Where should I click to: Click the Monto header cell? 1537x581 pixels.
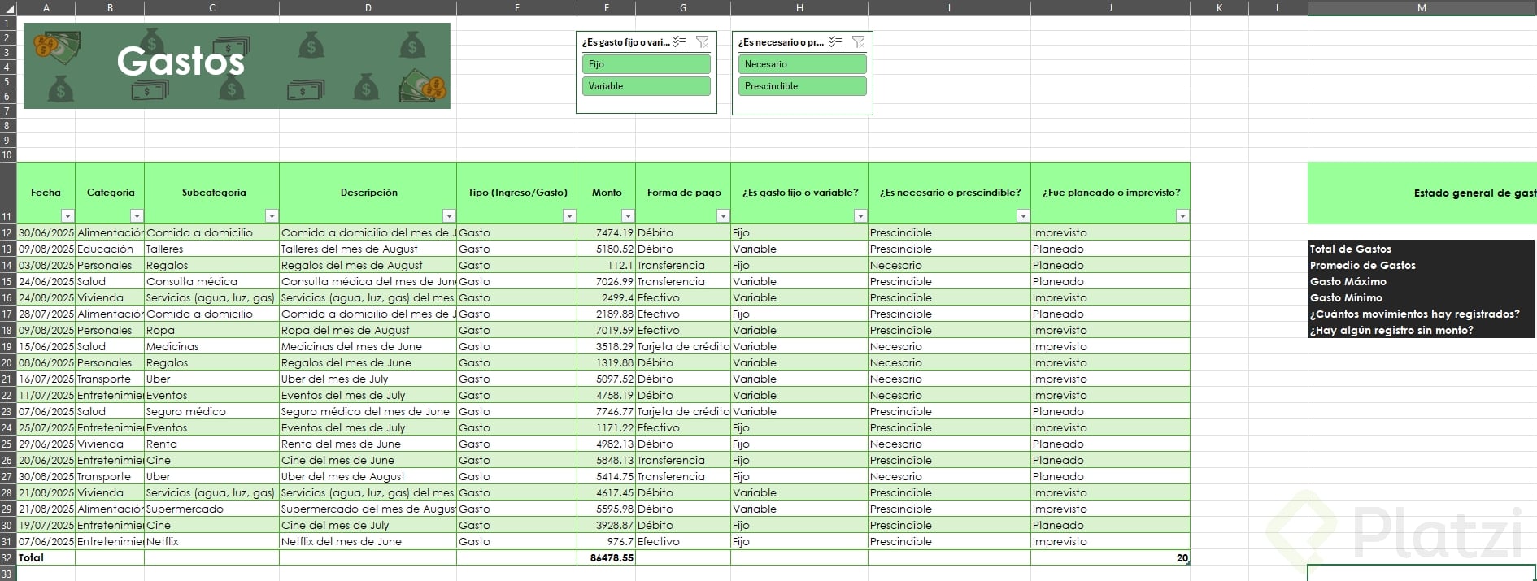click(607, 193)
